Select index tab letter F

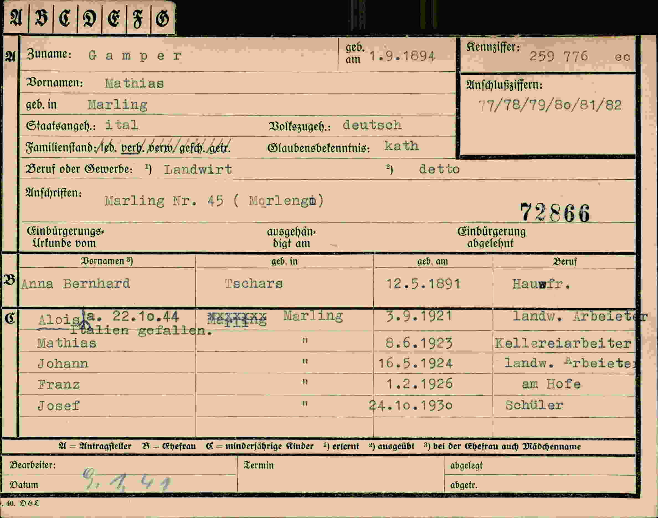pyautogui.click(x=138, y=18)
